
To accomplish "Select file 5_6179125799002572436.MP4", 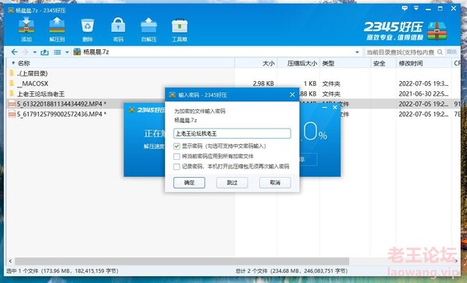I will point(62,114).
